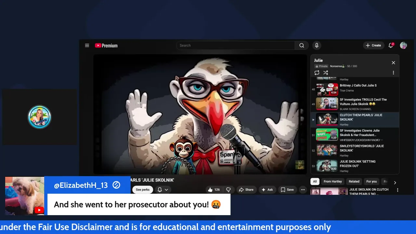Close the Julie playlist panel
Image resolution: width=416 pixels, height=234 pixels.
pos(393,63)
